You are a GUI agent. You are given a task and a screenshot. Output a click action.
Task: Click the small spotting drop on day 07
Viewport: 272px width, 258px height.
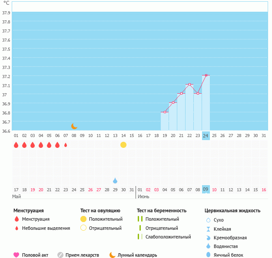tap(66, 145)
